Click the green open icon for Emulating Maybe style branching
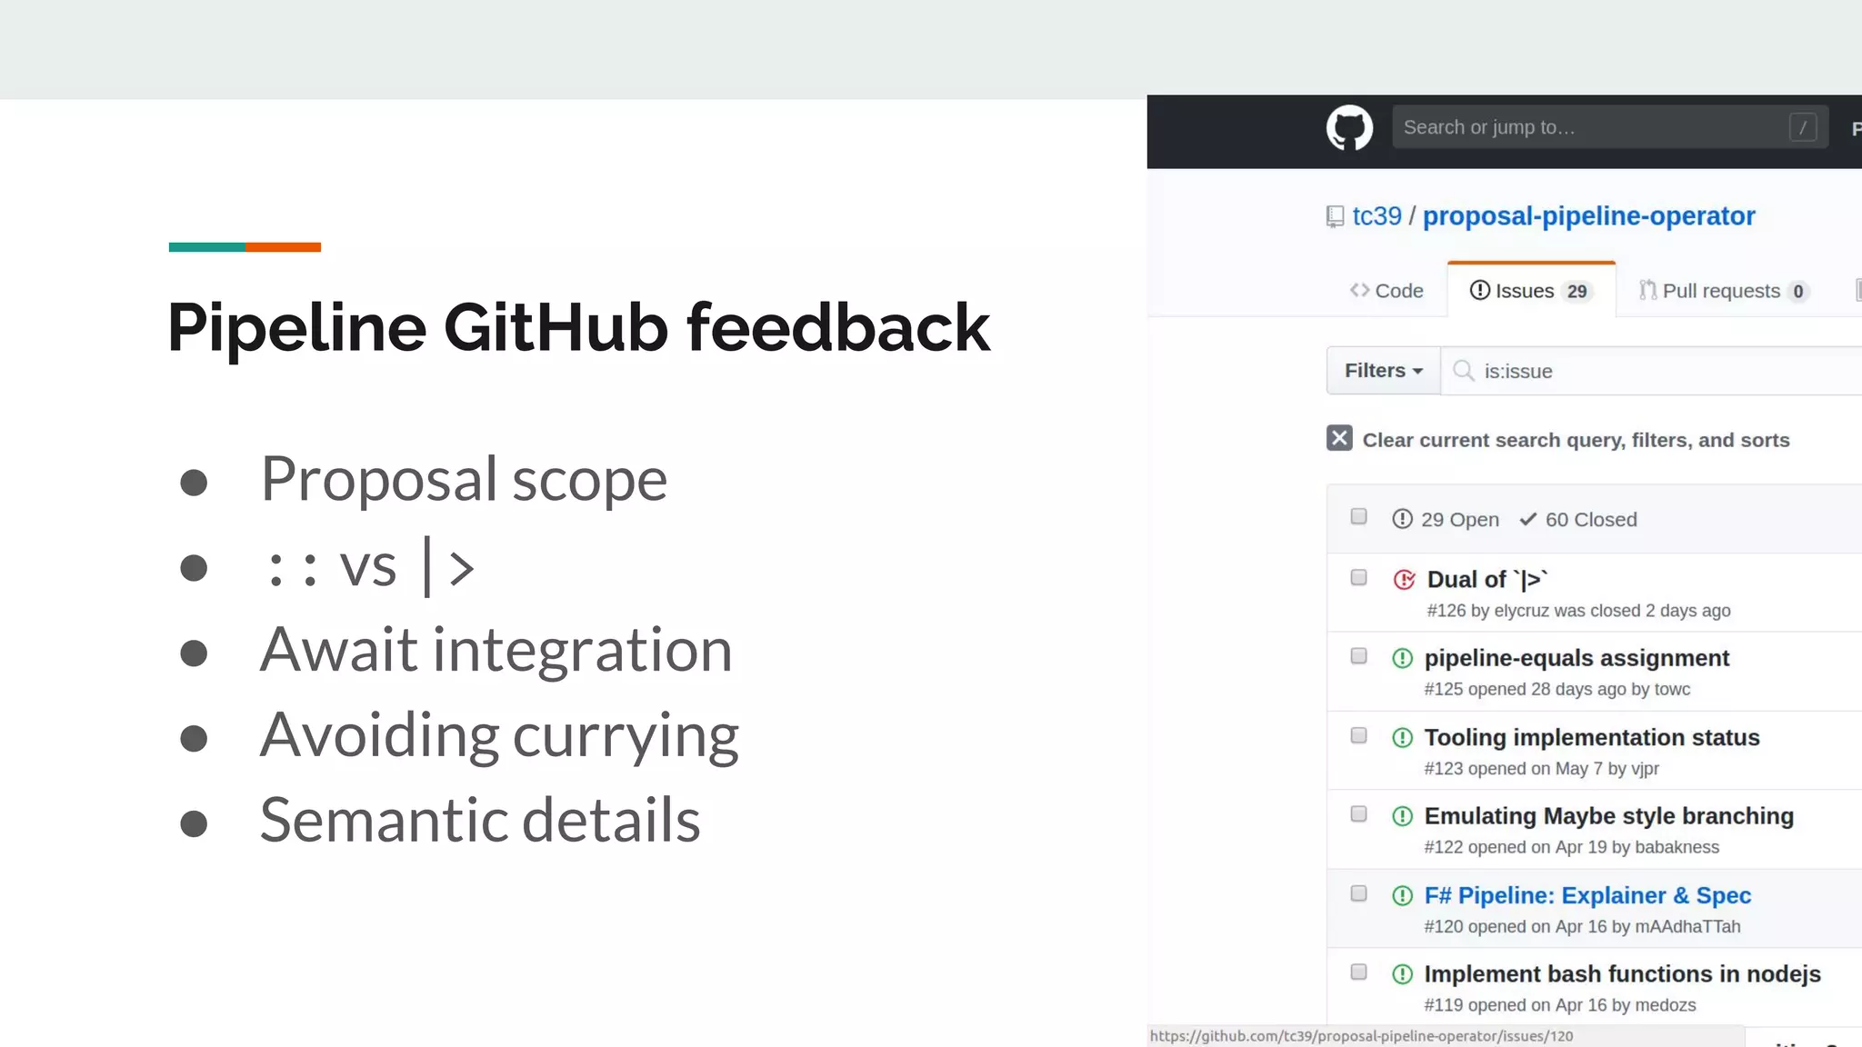This screenshot has height=1047, width=1862. coord(1403,816)
